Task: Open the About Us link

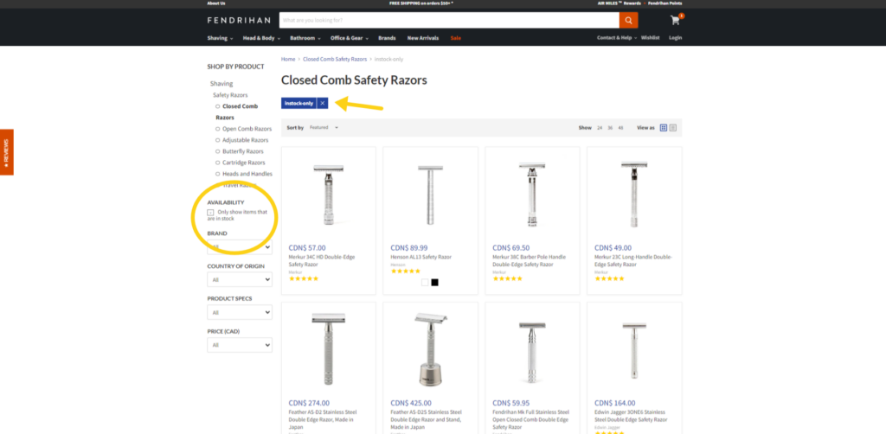Action: coord(215,3)
